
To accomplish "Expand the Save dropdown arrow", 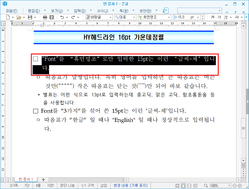I will click(35, 17).
